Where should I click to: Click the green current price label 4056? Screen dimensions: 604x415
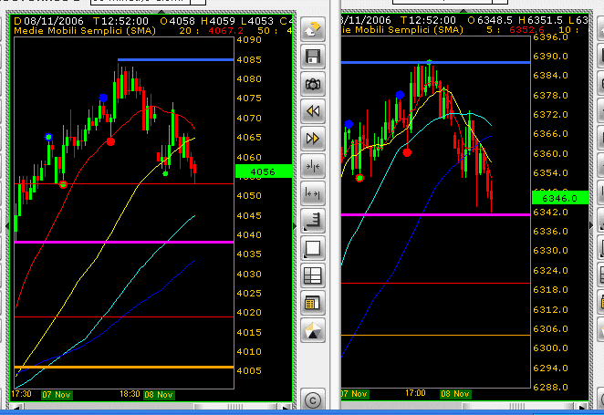tap(264, 171)
